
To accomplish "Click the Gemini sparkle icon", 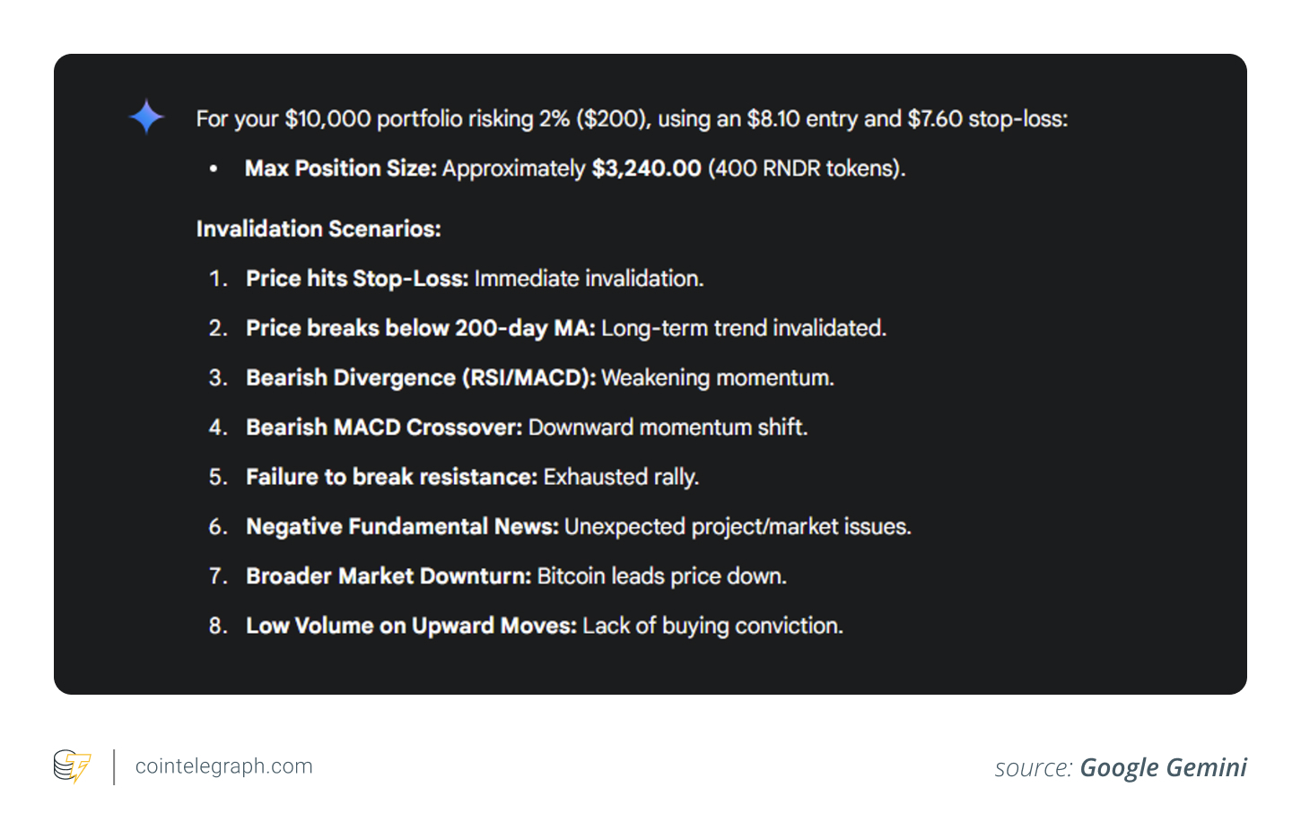I will (x=146, y=117).
